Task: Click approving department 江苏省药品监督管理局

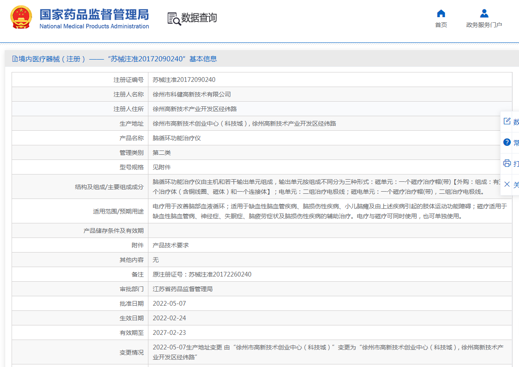Action: [183, 289]
